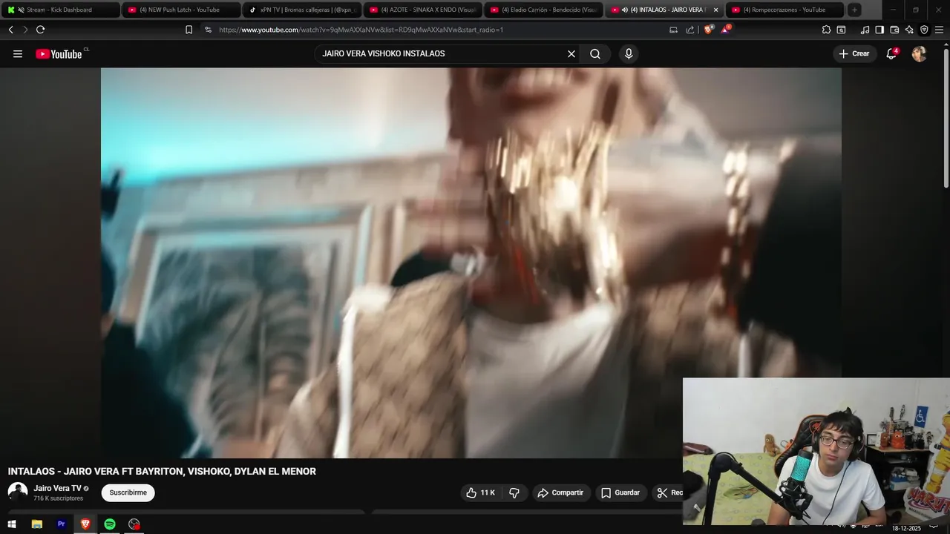Click the 716 K suscriptores text
950x534 pixels.
58,498
